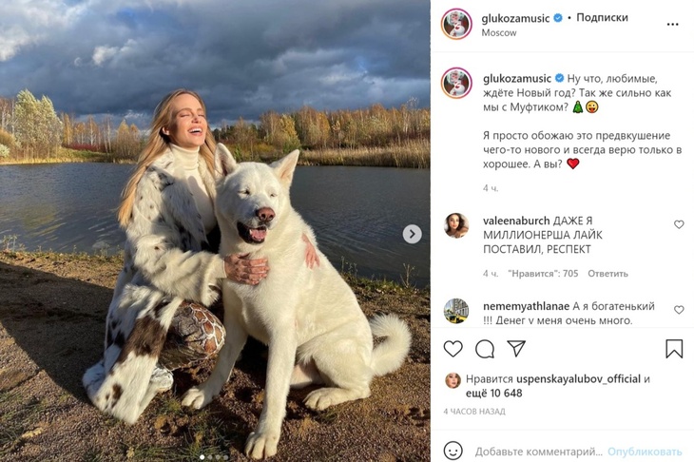Open glukozamusic profile picture in header
The image size is (694, 462).
click(456, 24)
